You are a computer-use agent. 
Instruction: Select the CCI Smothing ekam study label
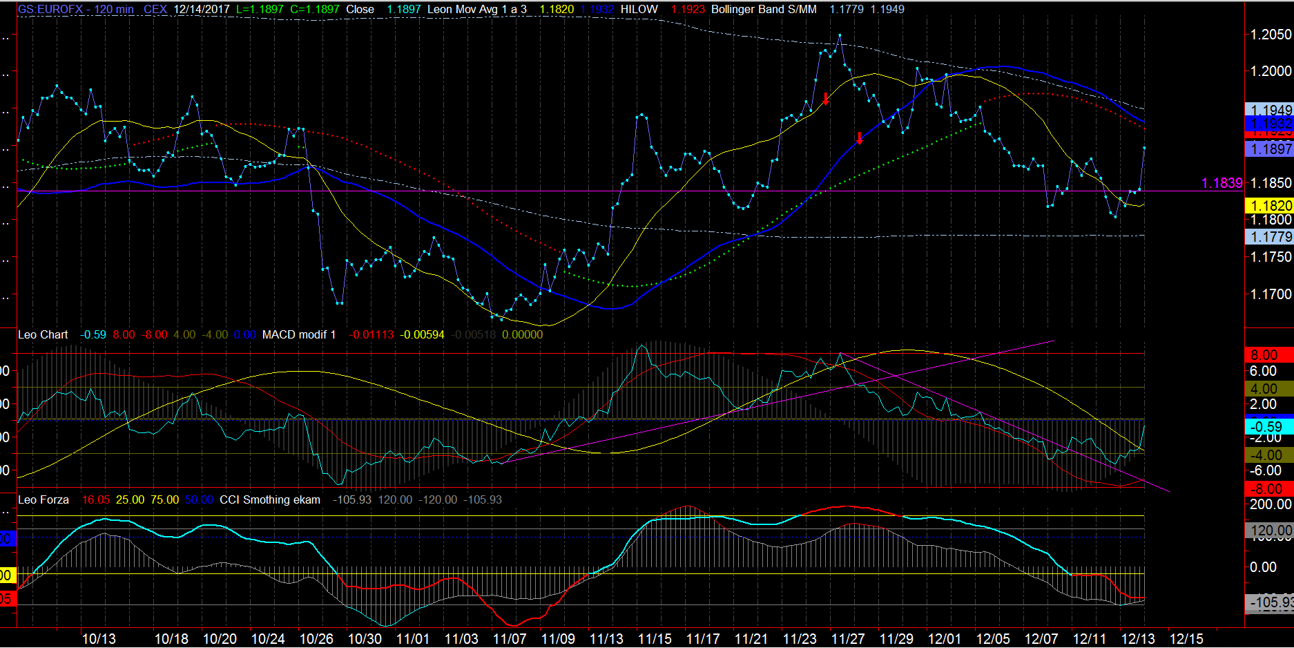pyautogui.click(x=270, y=499)
